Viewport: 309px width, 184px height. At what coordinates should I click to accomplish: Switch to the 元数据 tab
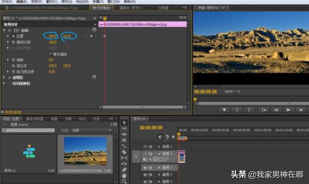click(x=163, y=8)
